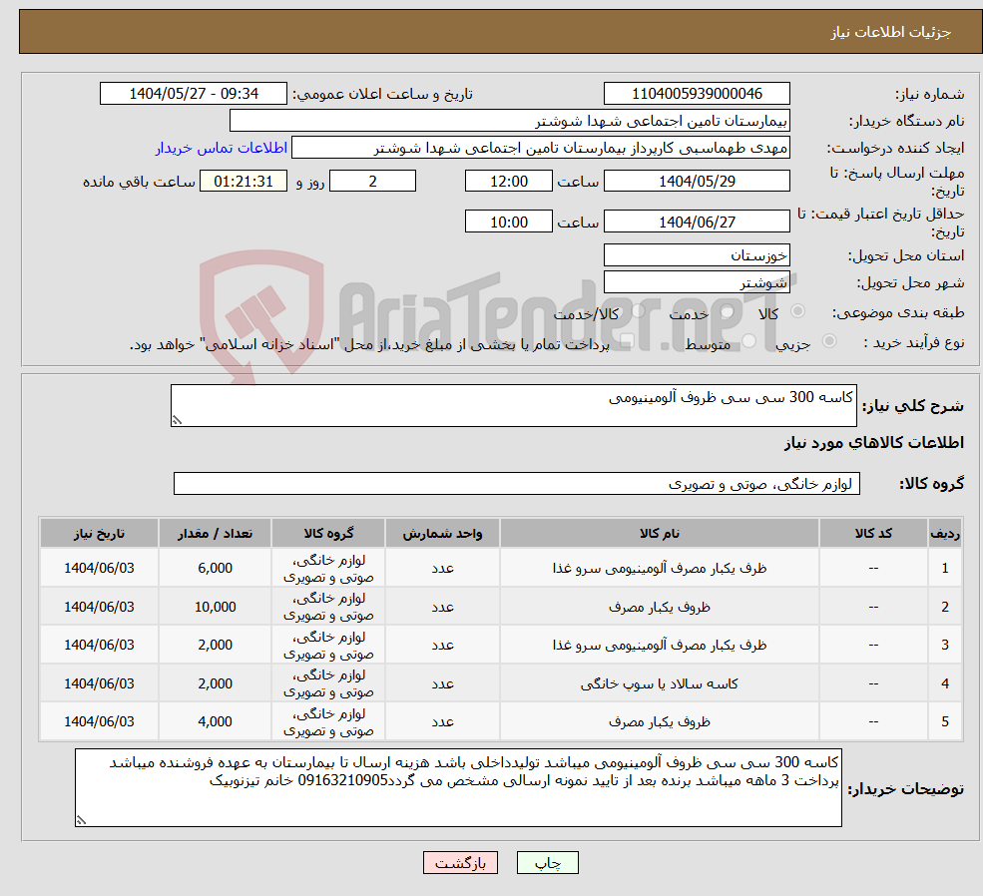Click the گروه کالا column header
This screenshot has height=896, width=983.
pyautogui.click(x=328, y=533)
